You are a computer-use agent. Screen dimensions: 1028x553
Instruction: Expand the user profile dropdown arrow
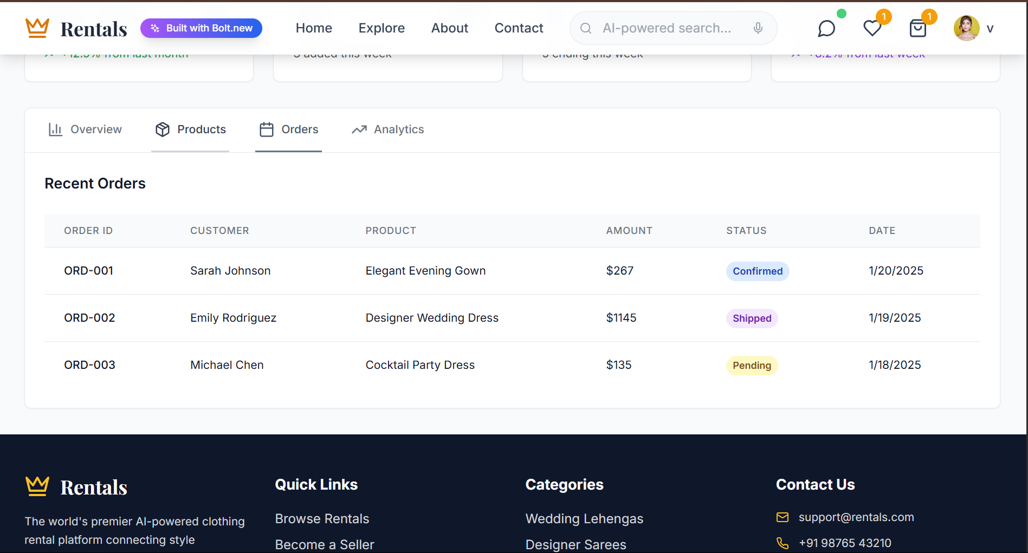990,29
